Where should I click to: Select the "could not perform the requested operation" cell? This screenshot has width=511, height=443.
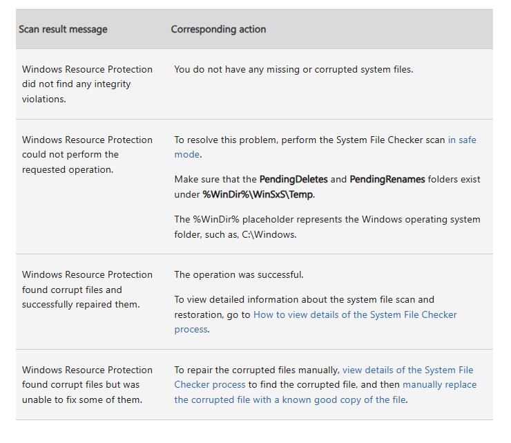click(x=87, y=154)
